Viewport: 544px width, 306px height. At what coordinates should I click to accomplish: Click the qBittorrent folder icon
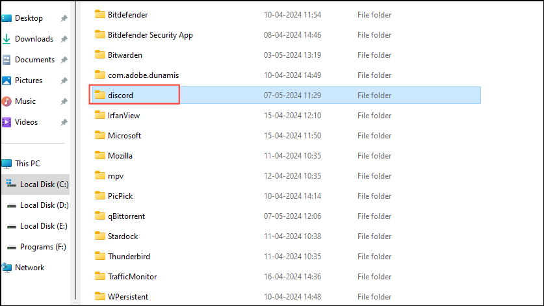click(100, 216)
